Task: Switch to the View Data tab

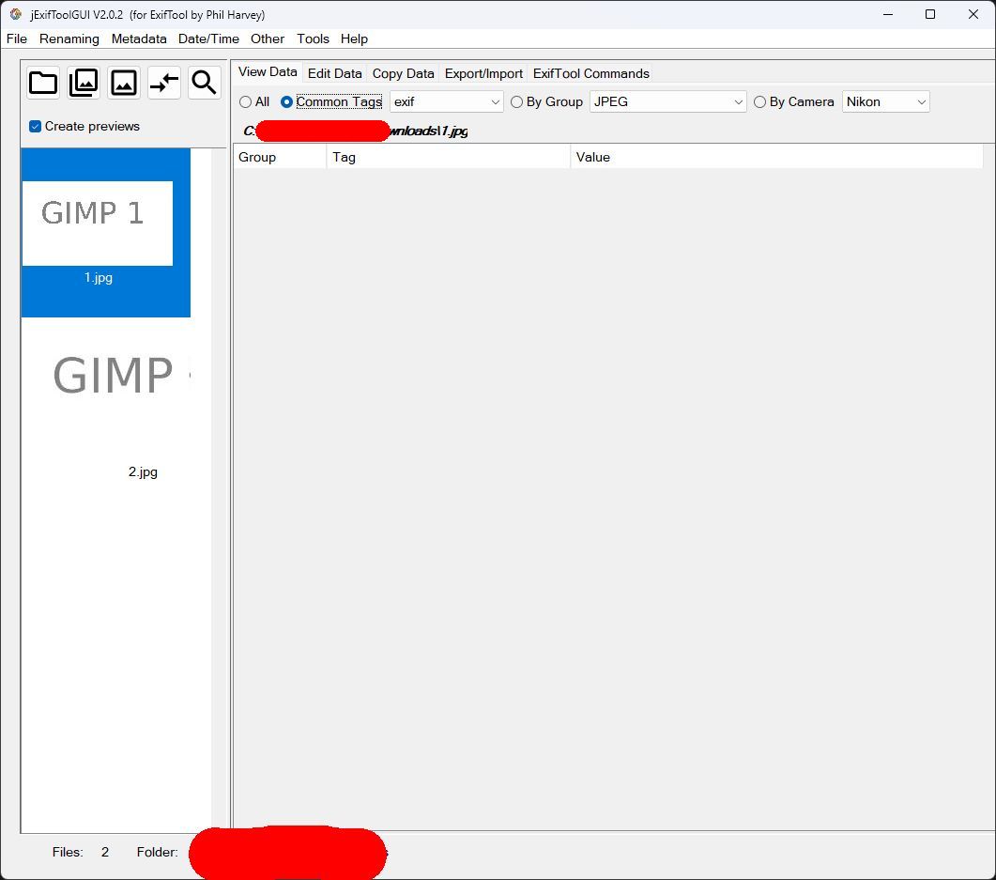Action: [x=268, y=71]
